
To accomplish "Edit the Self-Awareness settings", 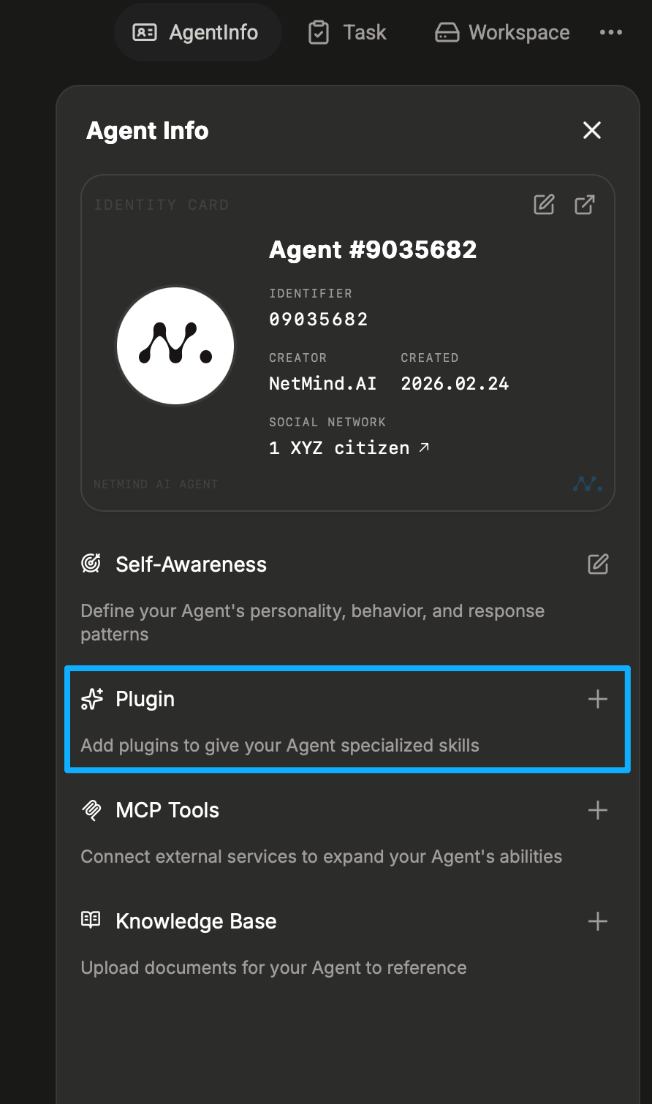I will (598, 564).
